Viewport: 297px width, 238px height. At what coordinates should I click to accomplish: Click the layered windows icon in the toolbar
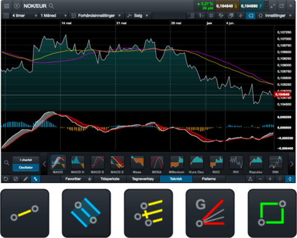point(231,15)
